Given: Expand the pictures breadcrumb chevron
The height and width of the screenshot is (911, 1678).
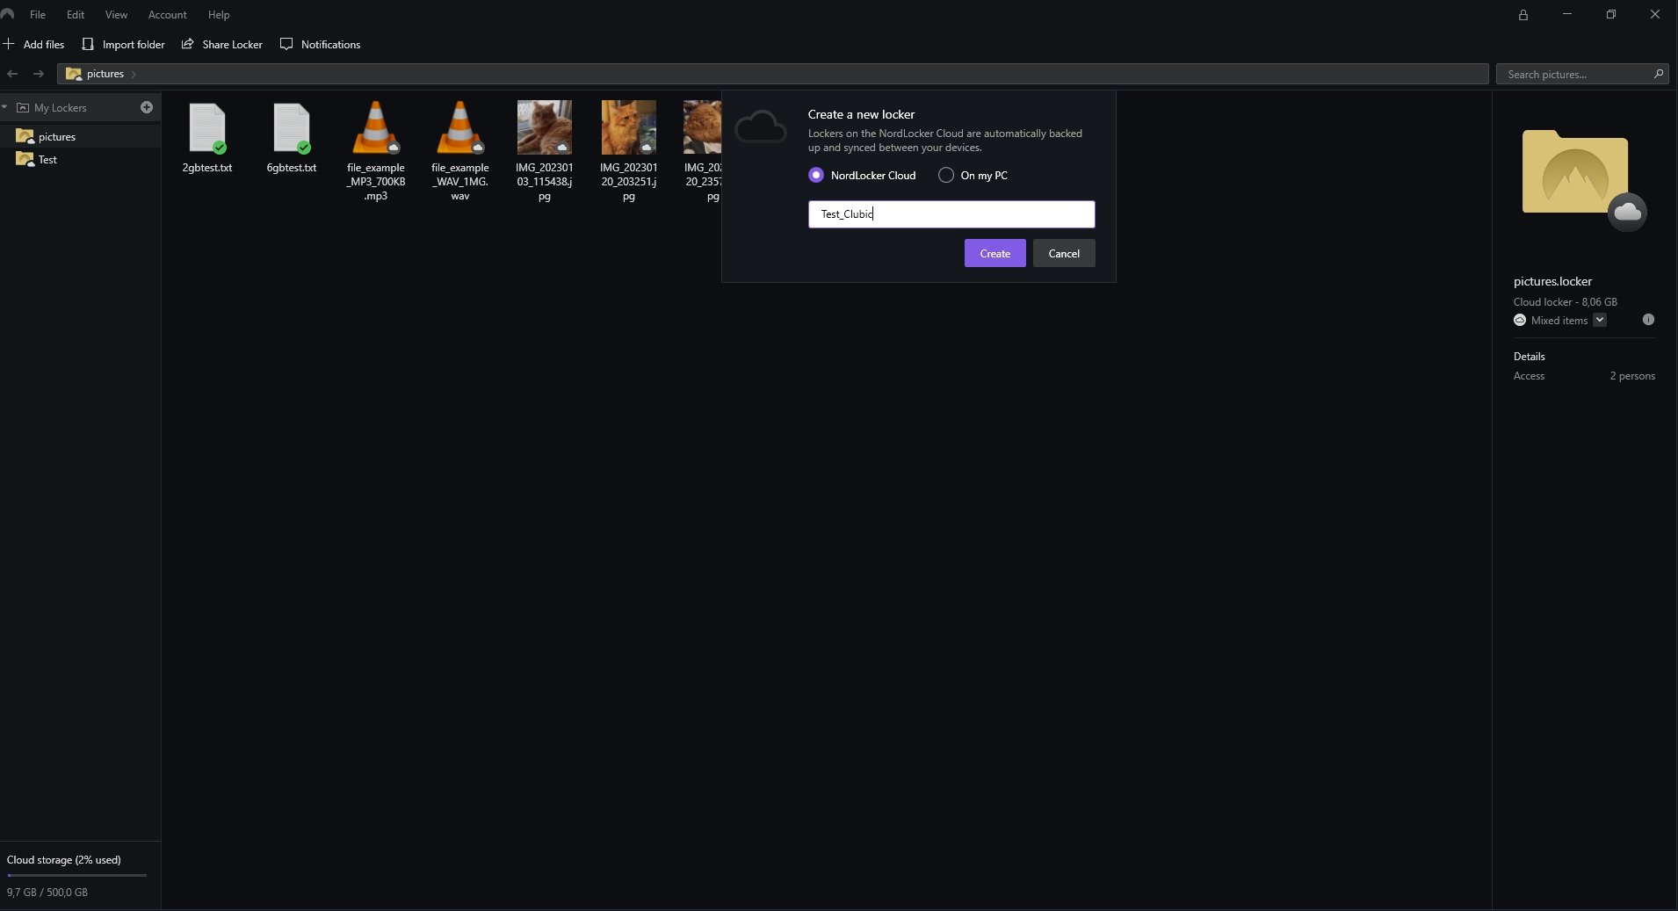Looking at the screenshot, I should pyautogui.click(x=134, y=74).
